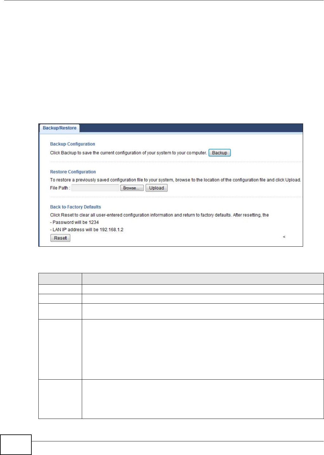Image resolution: width=324 pixels, height=455 pixels.
Task: Click the 'Password will be 1234' line
Action: (x=75, y=222)
